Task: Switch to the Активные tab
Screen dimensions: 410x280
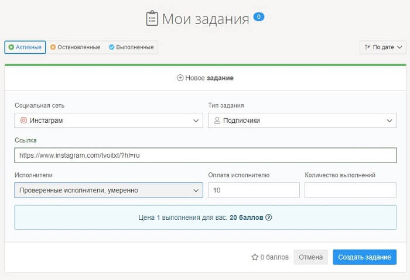Action: pyautogui.click(x=25, y=47)
